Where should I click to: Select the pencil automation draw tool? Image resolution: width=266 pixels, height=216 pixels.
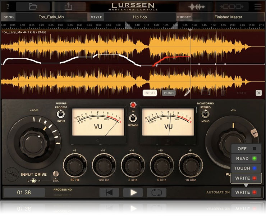tap(187, 93)
